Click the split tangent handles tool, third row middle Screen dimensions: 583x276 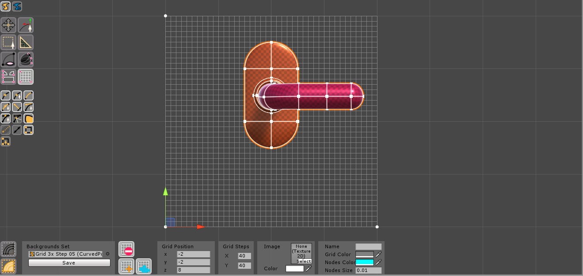[17, 119]
